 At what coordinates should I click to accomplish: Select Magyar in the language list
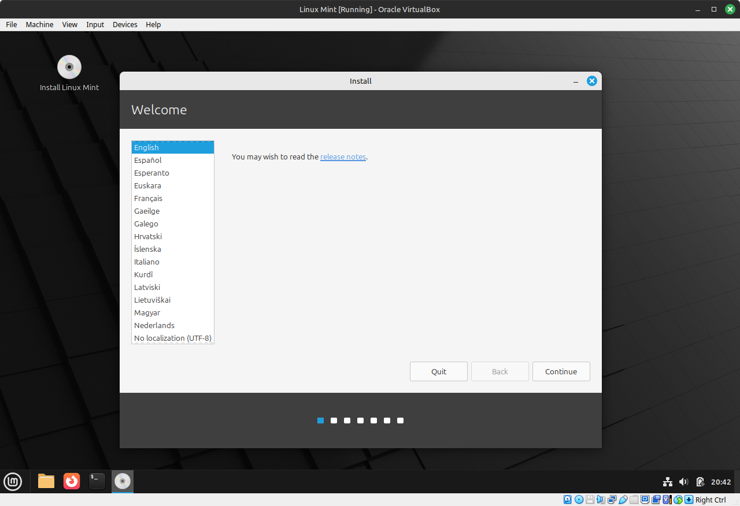[173, 312]
